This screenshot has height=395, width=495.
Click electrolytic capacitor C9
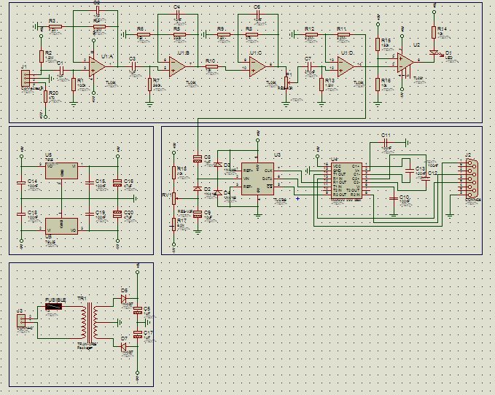(x=198, y=214)
